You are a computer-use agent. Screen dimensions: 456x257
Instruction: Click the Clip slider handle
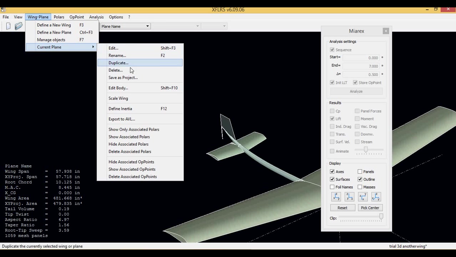(x=381, y=217)
